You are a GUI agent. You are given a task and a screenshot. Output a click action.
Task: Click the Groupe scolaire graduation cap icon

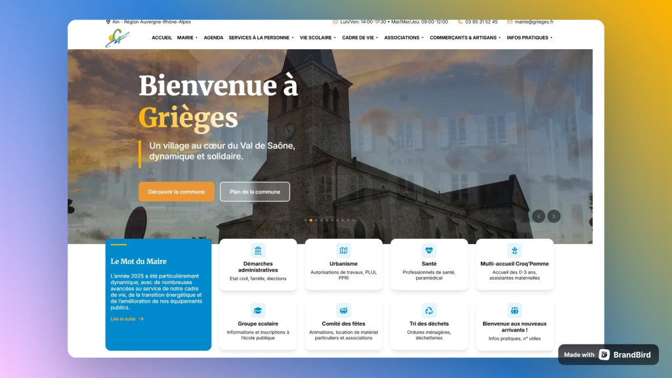258,310
